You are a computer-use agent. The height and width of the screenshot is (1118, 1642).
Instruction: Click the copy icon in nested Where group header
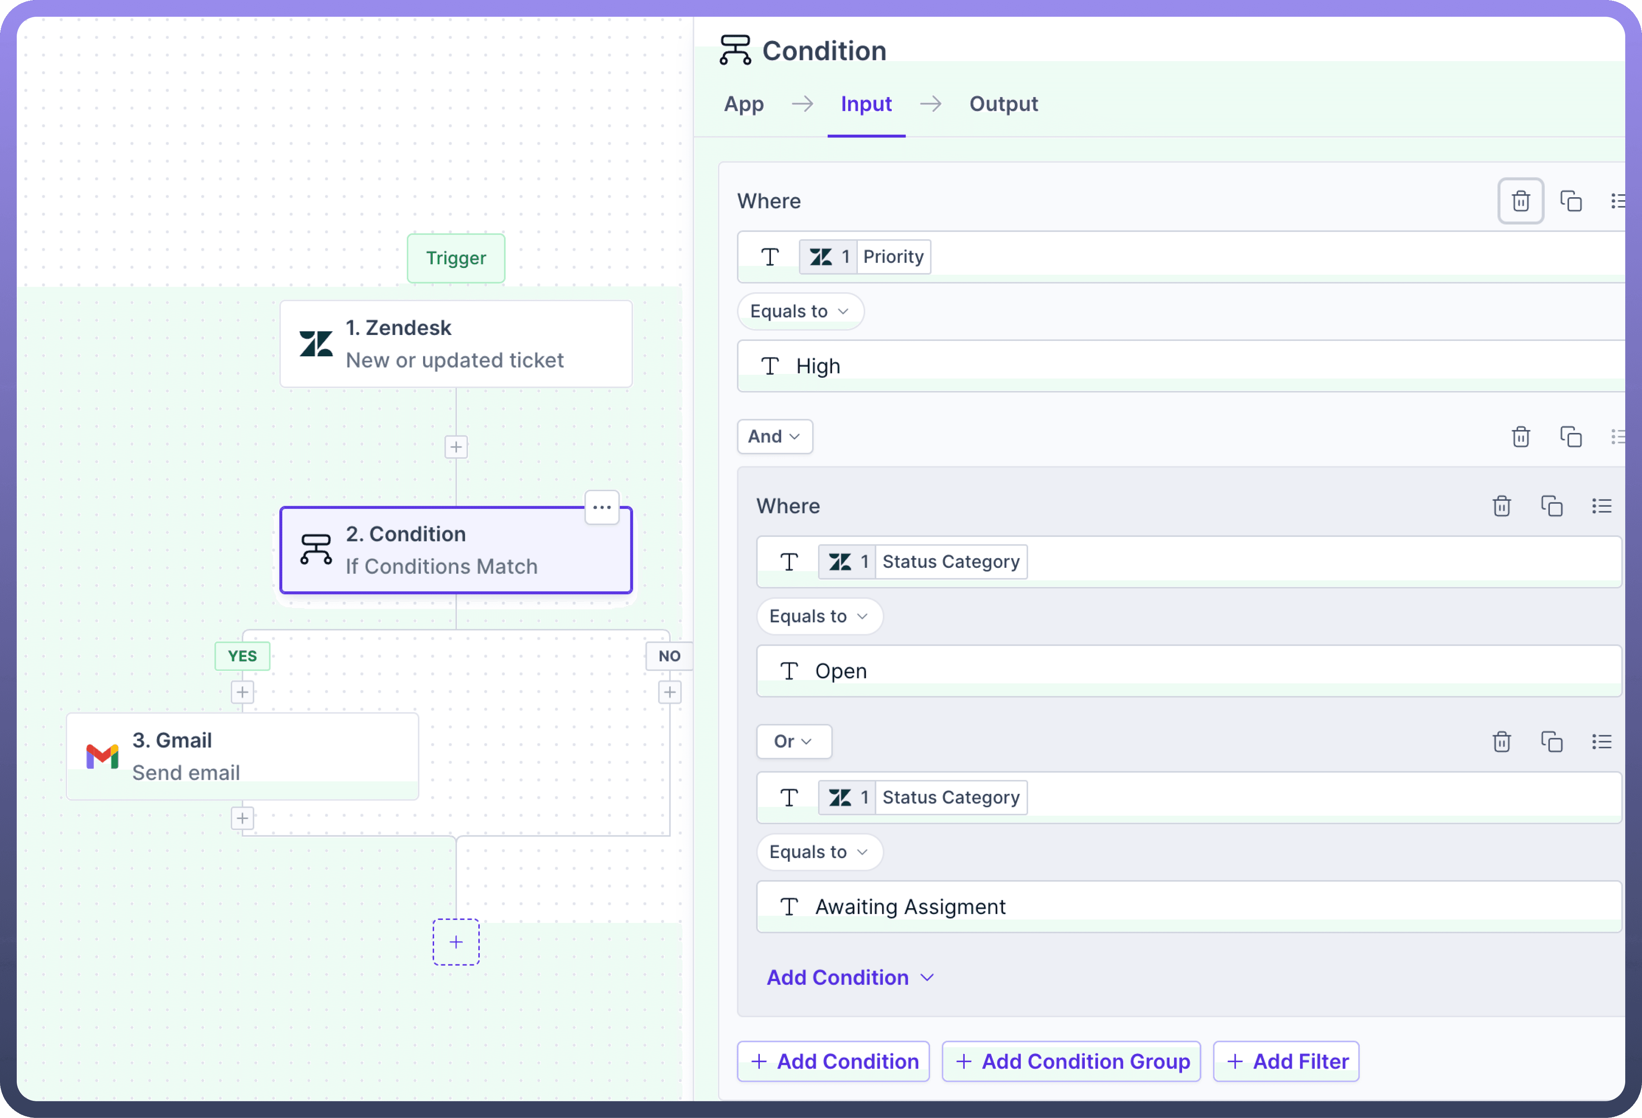point(1551,506)
